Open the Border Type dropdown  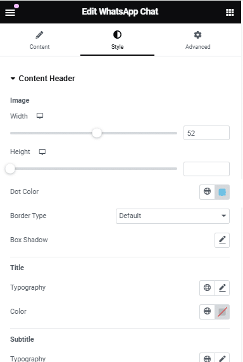(173, 216)
